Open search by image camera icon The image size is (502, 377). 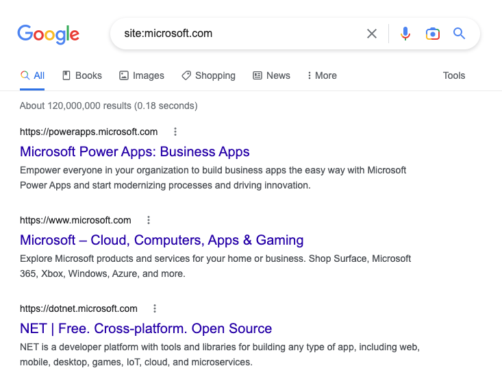pyautogui.click(x=433, y=34)
